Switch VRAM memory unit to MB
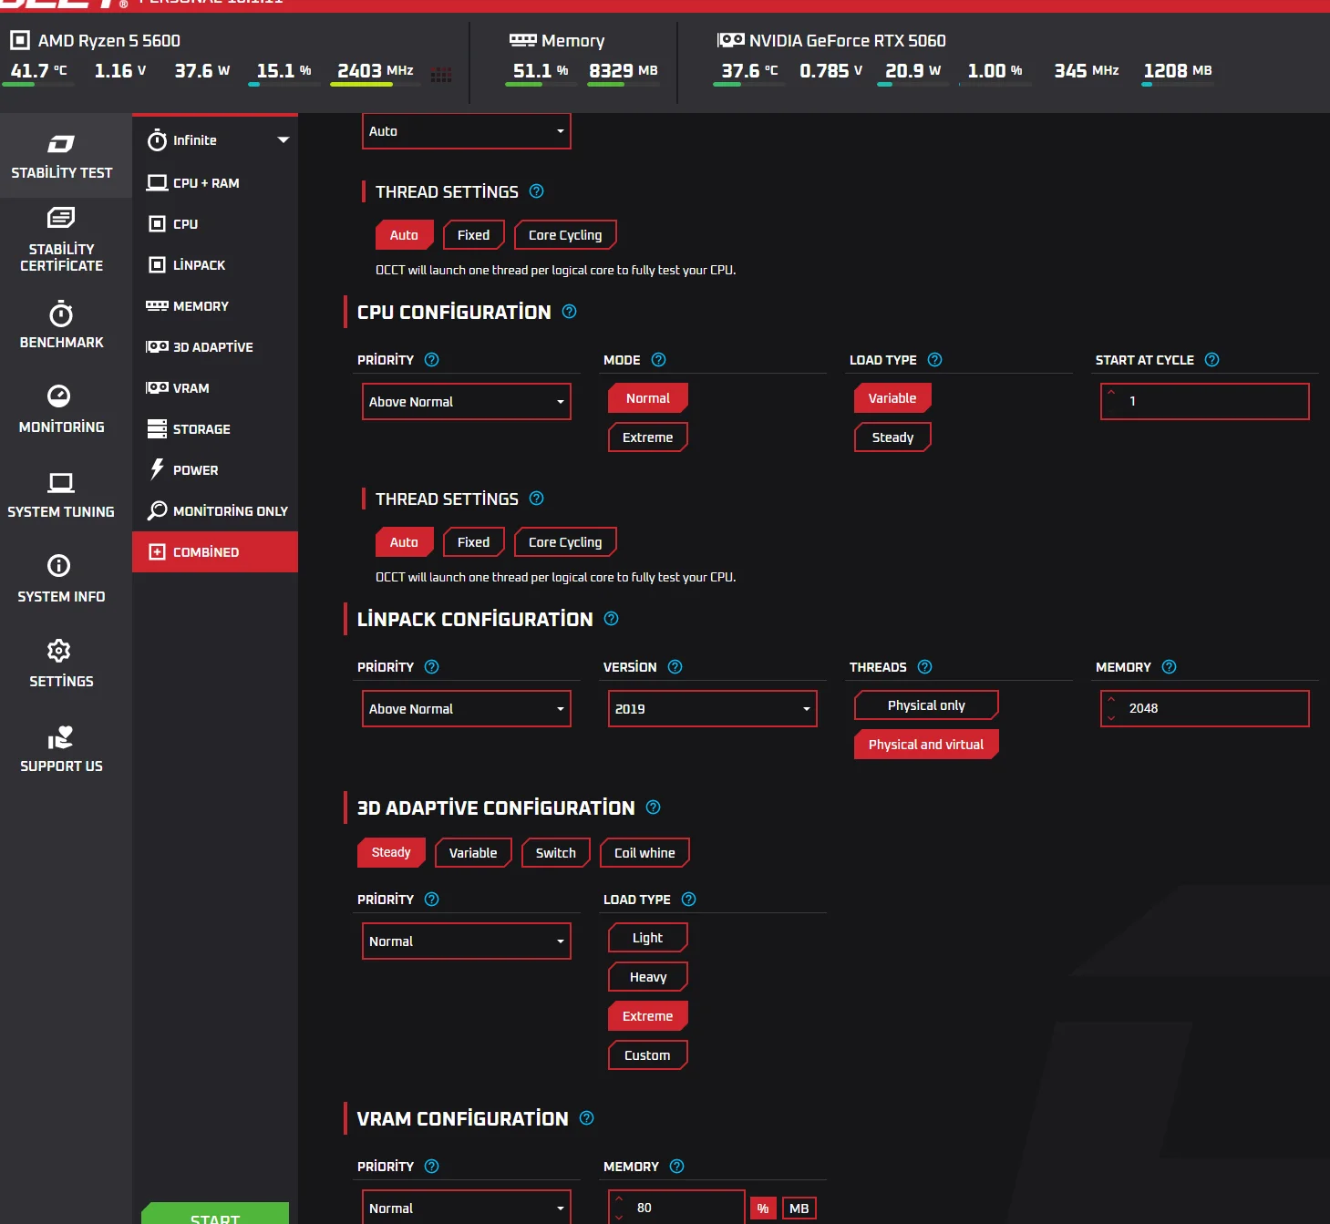The height and width of the screenshot is (1224, 1330). click(x=799, y=1209)
